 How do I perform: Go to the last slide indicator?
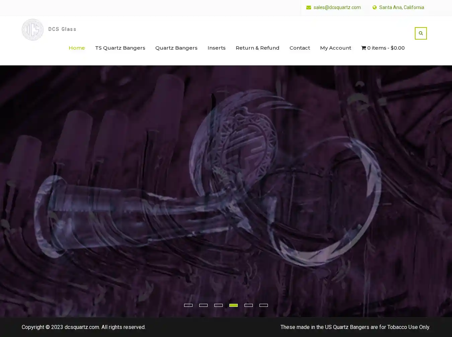(x=263, y=305)
